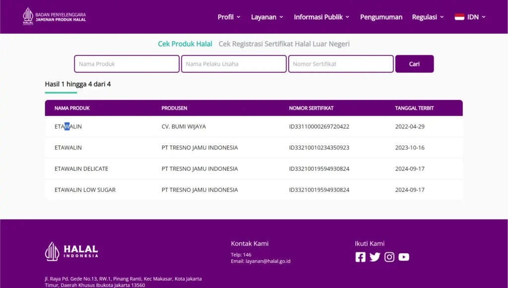Click the Cari search button
The width and height of the screenshot is (508, 288).
[x=414, y=64]
